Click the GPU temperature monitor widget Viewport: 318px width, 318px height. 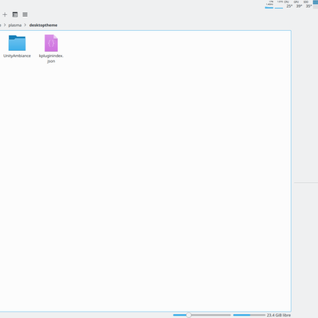(x=299, y=4)
